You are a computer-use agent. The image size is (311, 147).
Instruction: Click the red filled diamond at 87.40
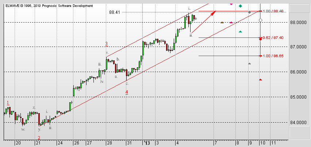click(x=260, y=39)
